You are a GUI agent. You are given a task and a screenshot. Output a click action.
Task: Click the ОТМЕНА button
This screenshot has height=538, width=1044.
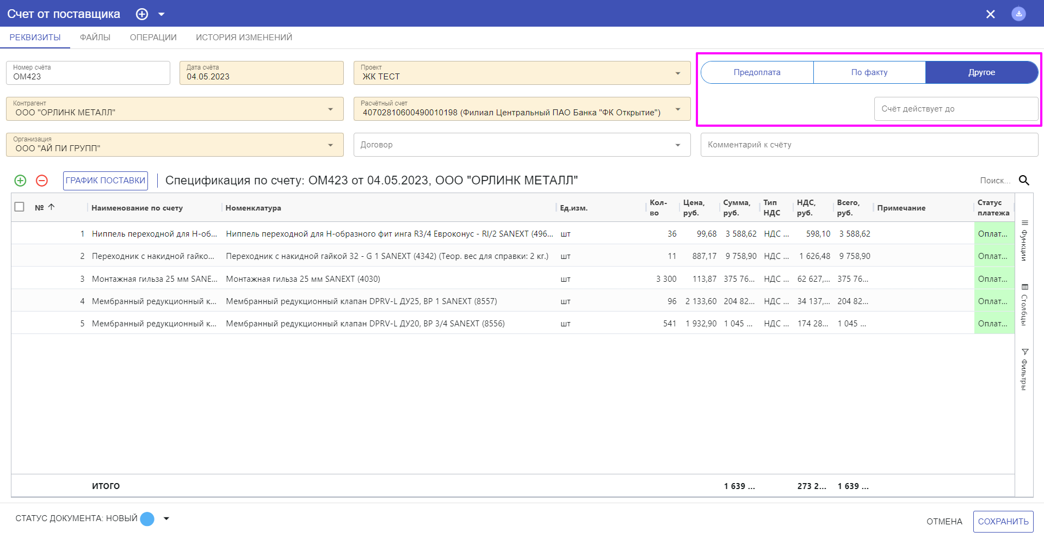[944, 522]
